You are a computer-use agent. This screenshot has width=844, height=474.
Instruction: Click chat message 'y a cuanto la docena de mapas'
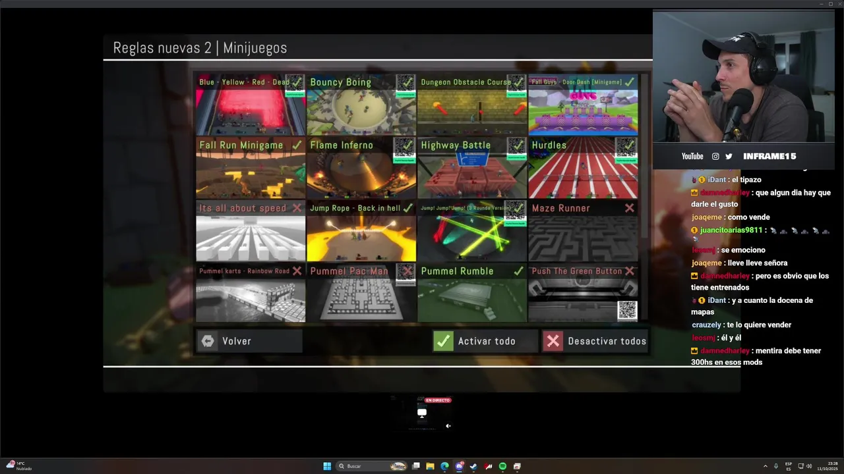point(752,306)
